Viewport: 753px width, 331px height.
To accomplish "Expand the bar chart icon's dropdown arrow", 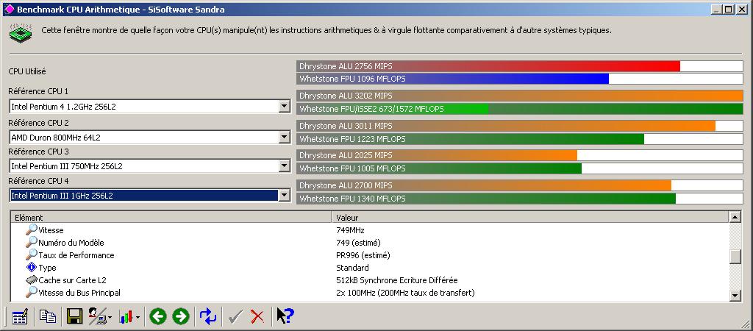I will (x=138, y=317).
